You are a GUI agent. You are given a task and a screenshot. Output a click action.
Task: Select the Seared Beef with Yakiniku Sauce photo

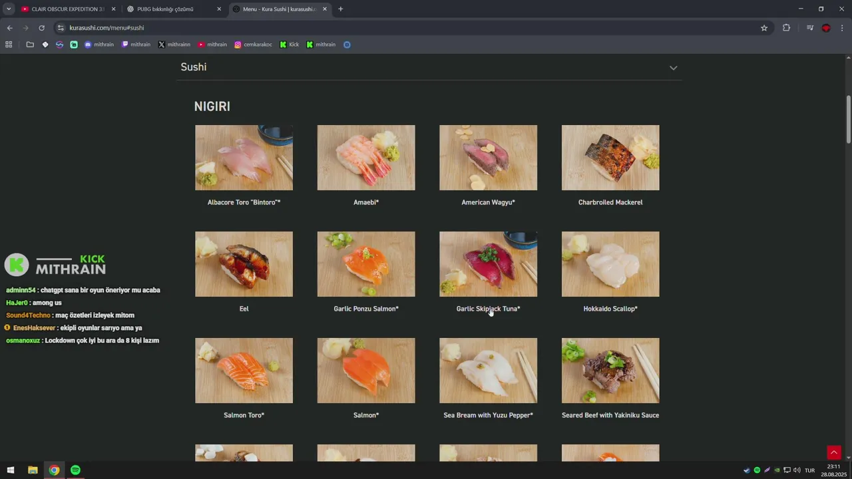pos(610,371)
